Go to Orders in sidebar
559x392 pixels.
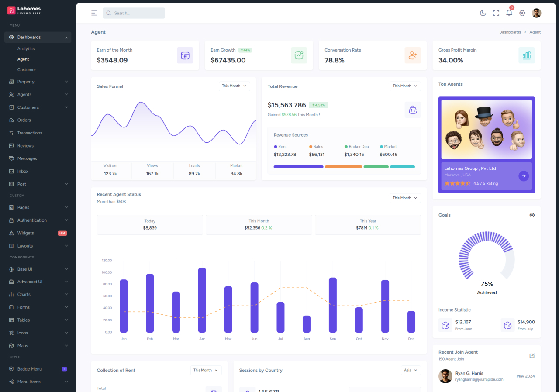tap(38, 120)
